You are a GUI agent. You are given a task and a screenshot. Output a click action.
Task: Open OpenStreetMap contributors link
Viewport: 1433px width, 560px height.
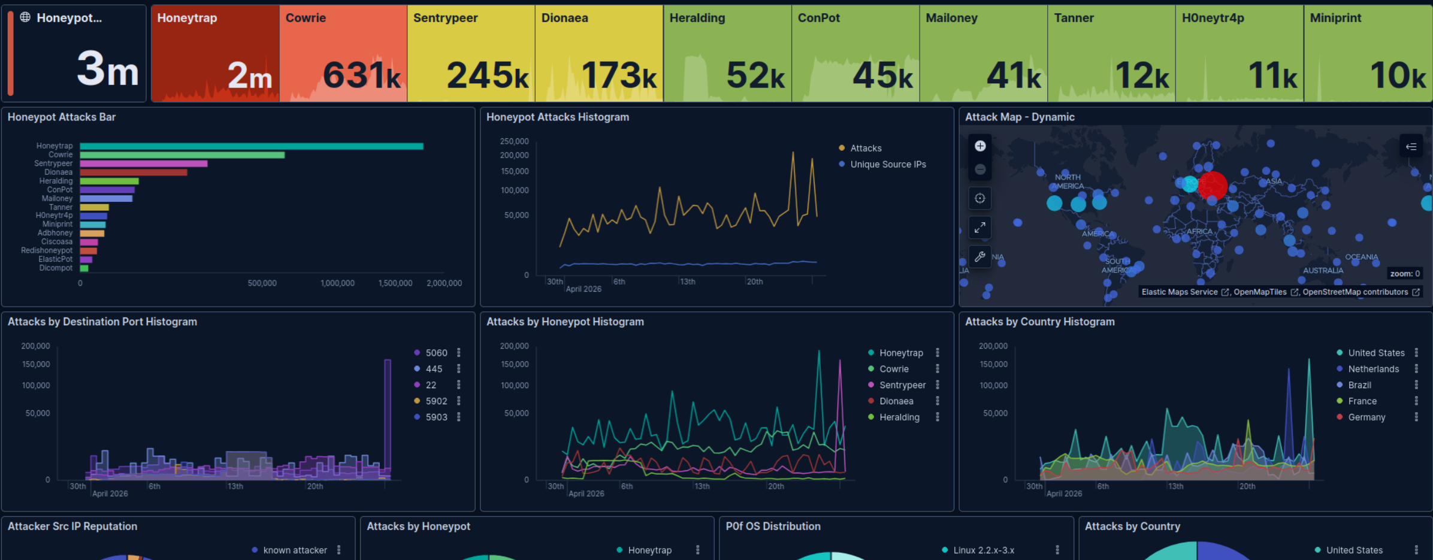[x=1361, y=292]
